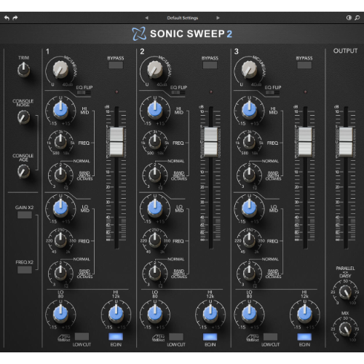This screenshot has width=364, height=364.
Task: Click channel 2 LO MID FREQ knob
Action: click(x=155, y=240)
